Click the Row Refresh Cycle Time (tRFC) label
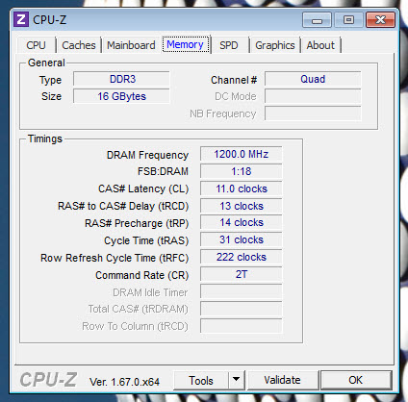The image size is (408, 402). [115, 258]
